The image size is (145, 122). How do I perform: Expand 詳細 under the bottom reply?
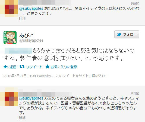coord(22,118)
